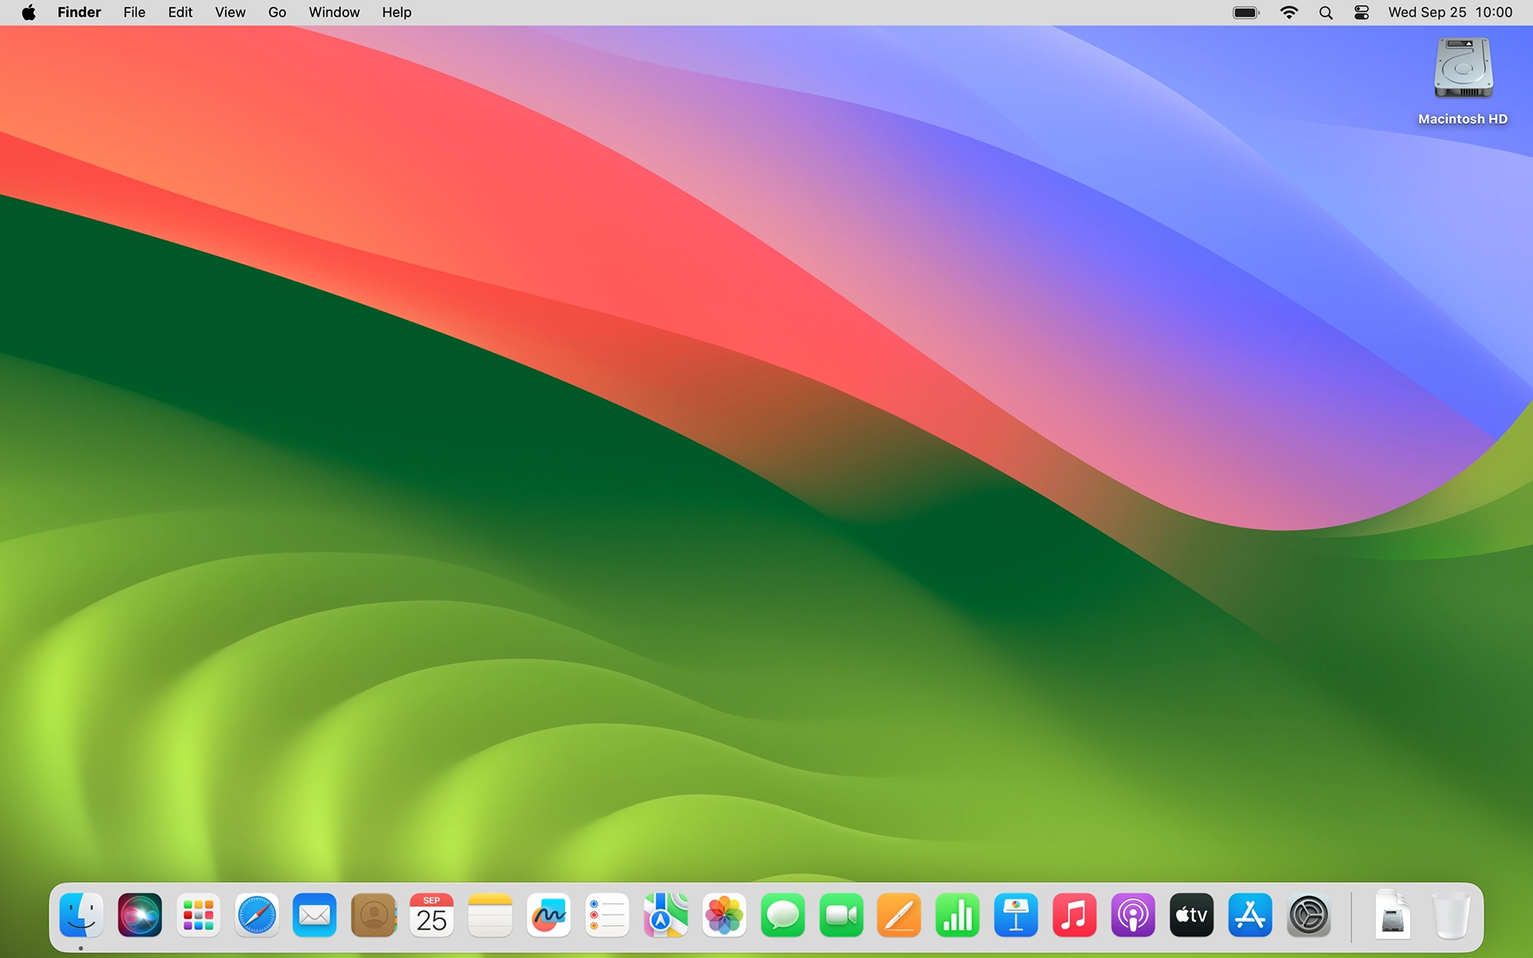Open the Go menu
This screenshot has height=958, width=1533.
pos(277,12)
